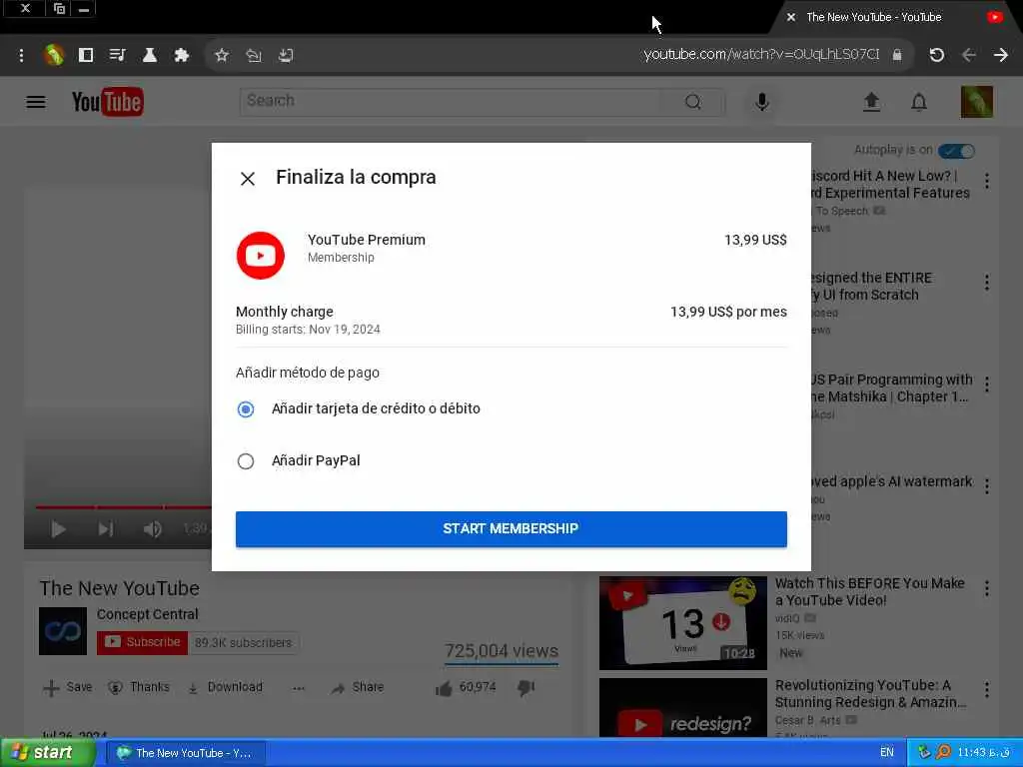The height and width of the screenshot is (767, 1023).
Task: Open options for Watch This BEFORE video
Action: point(987,588)
